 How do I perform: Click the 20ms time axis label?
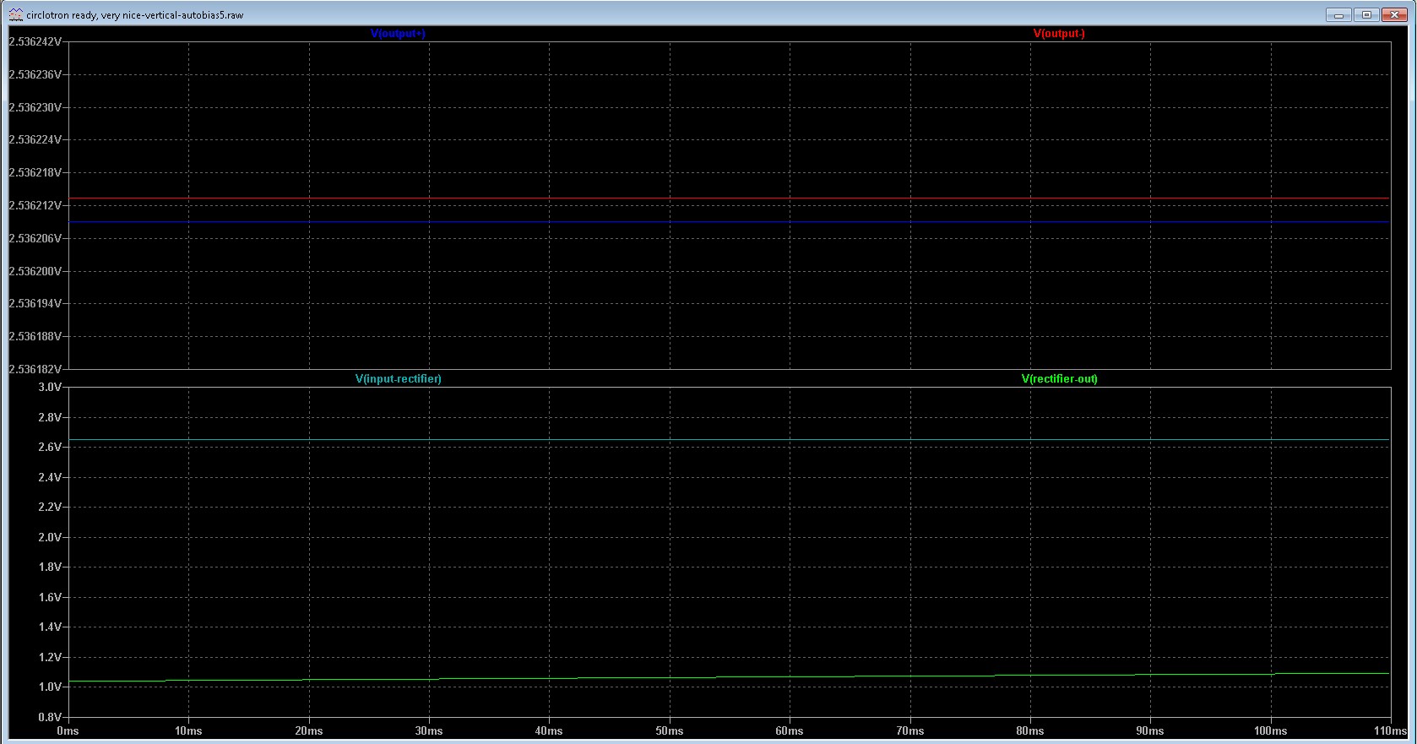[x=309, y=731]
